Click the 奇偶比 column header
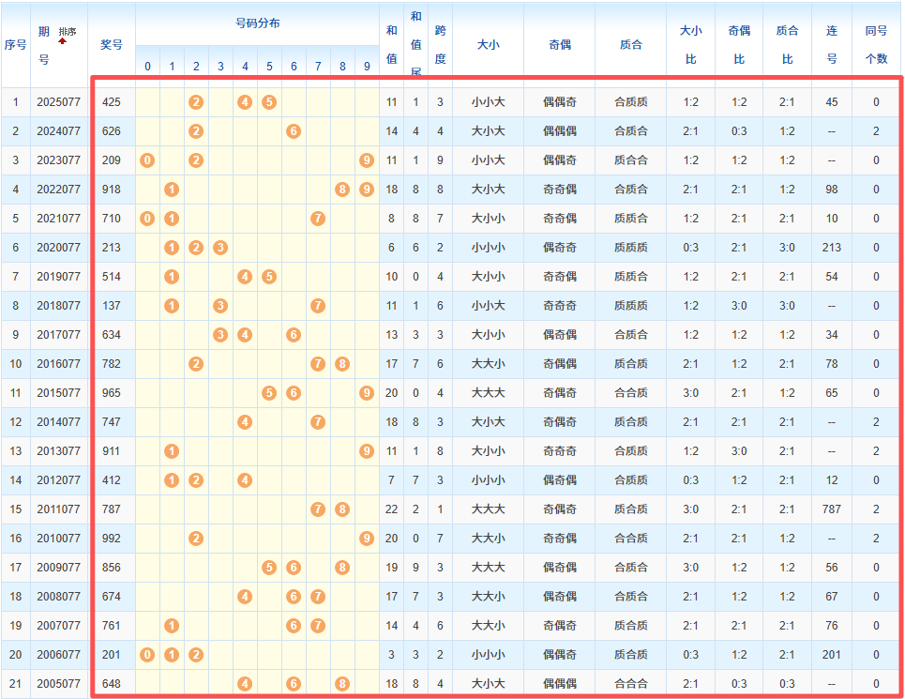The image size is (905, 699). click(x=739, y=44)
